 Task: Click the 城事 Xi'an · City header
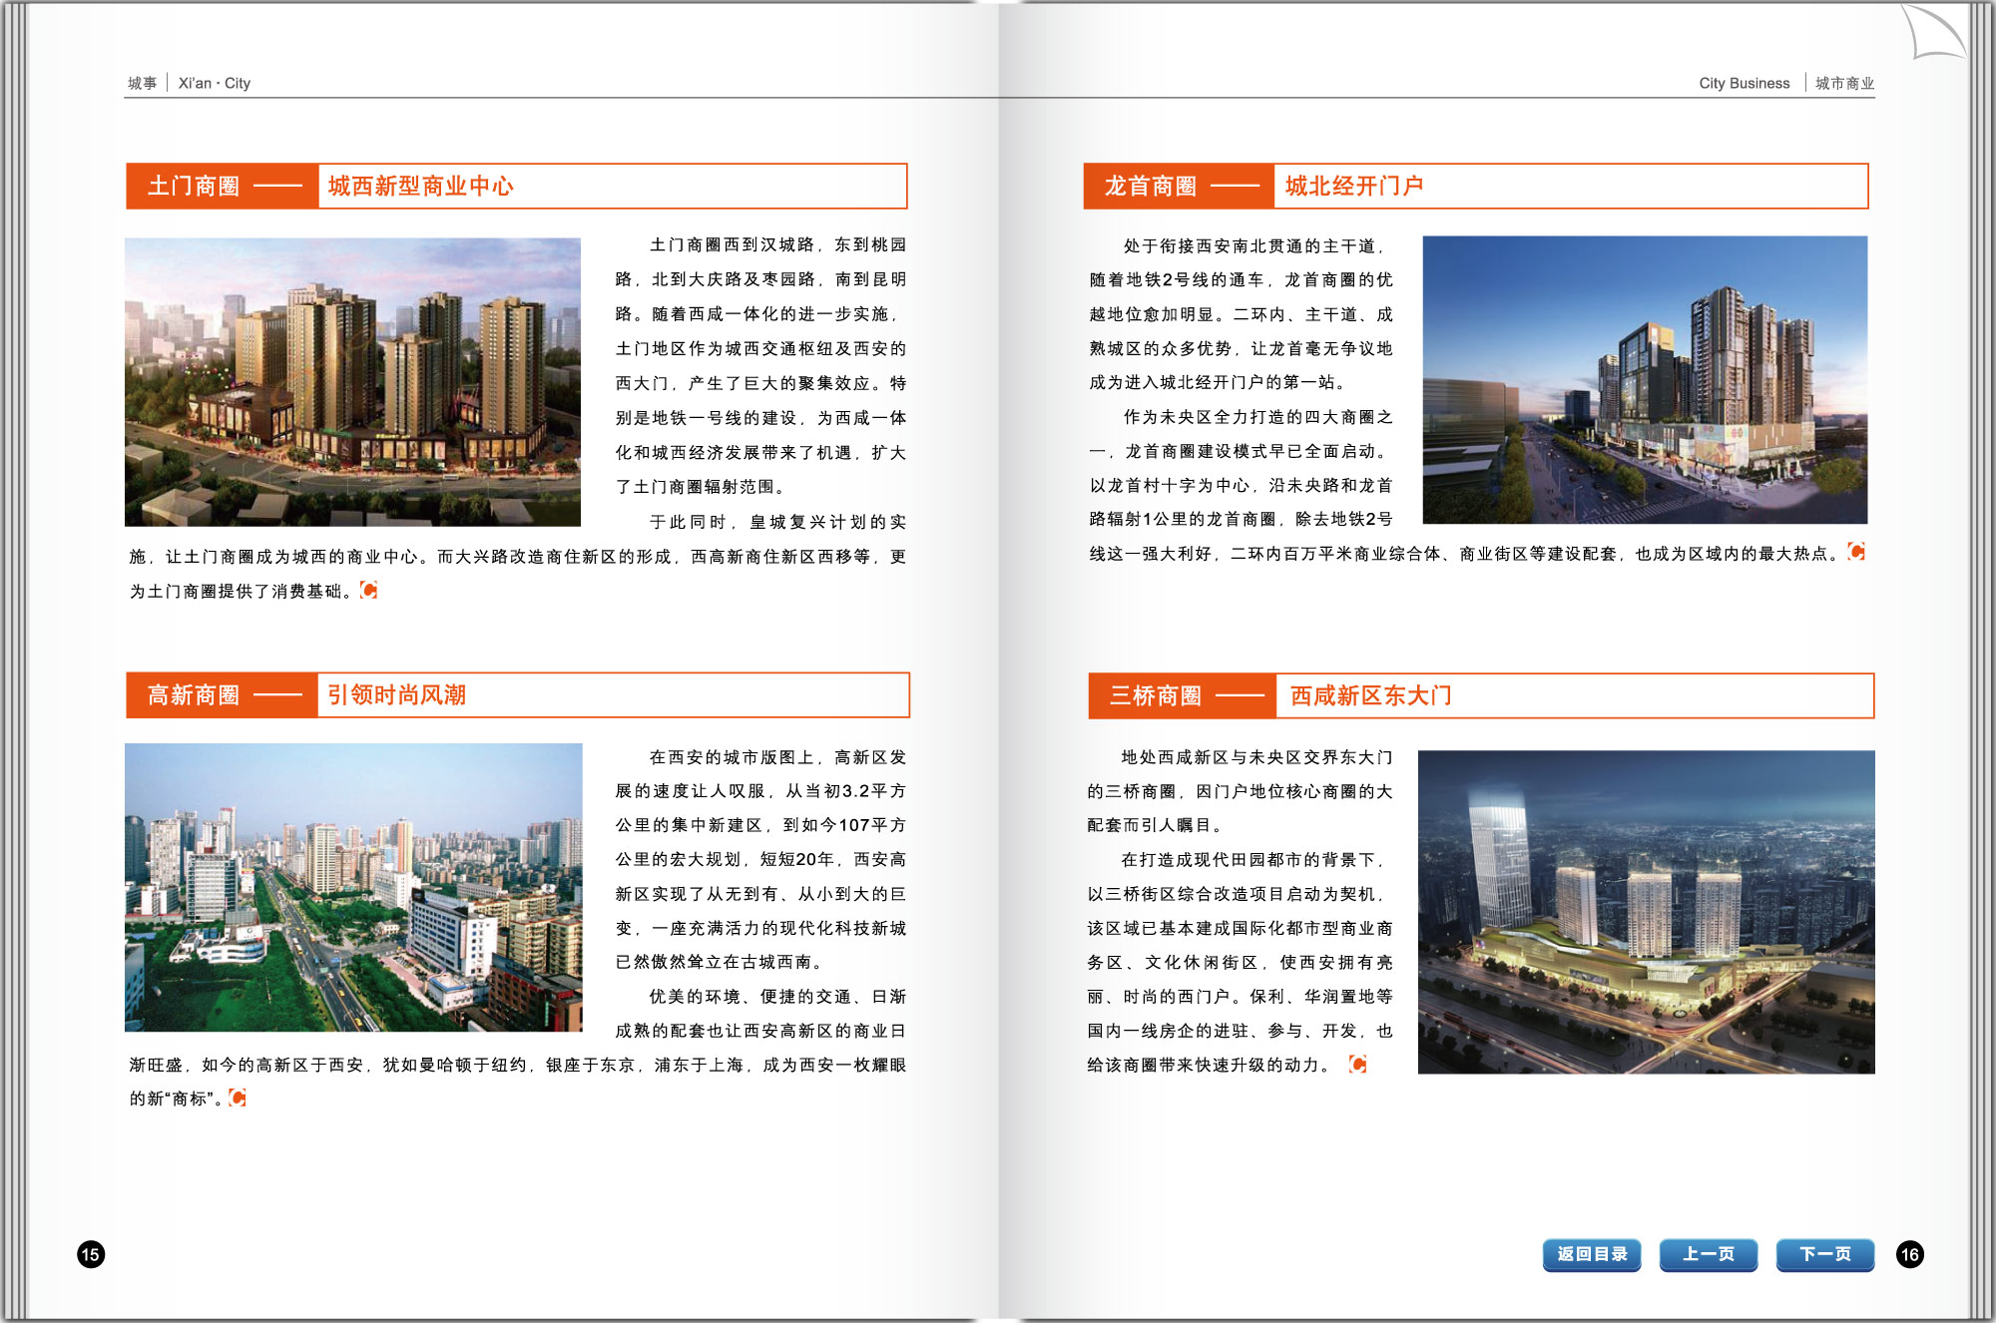[189, 83]
